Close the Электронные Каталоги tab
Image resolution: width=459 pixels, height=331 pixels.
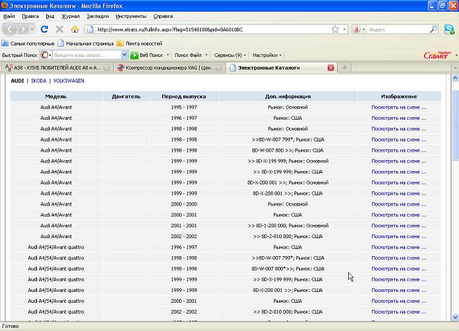tap(330, 67)
